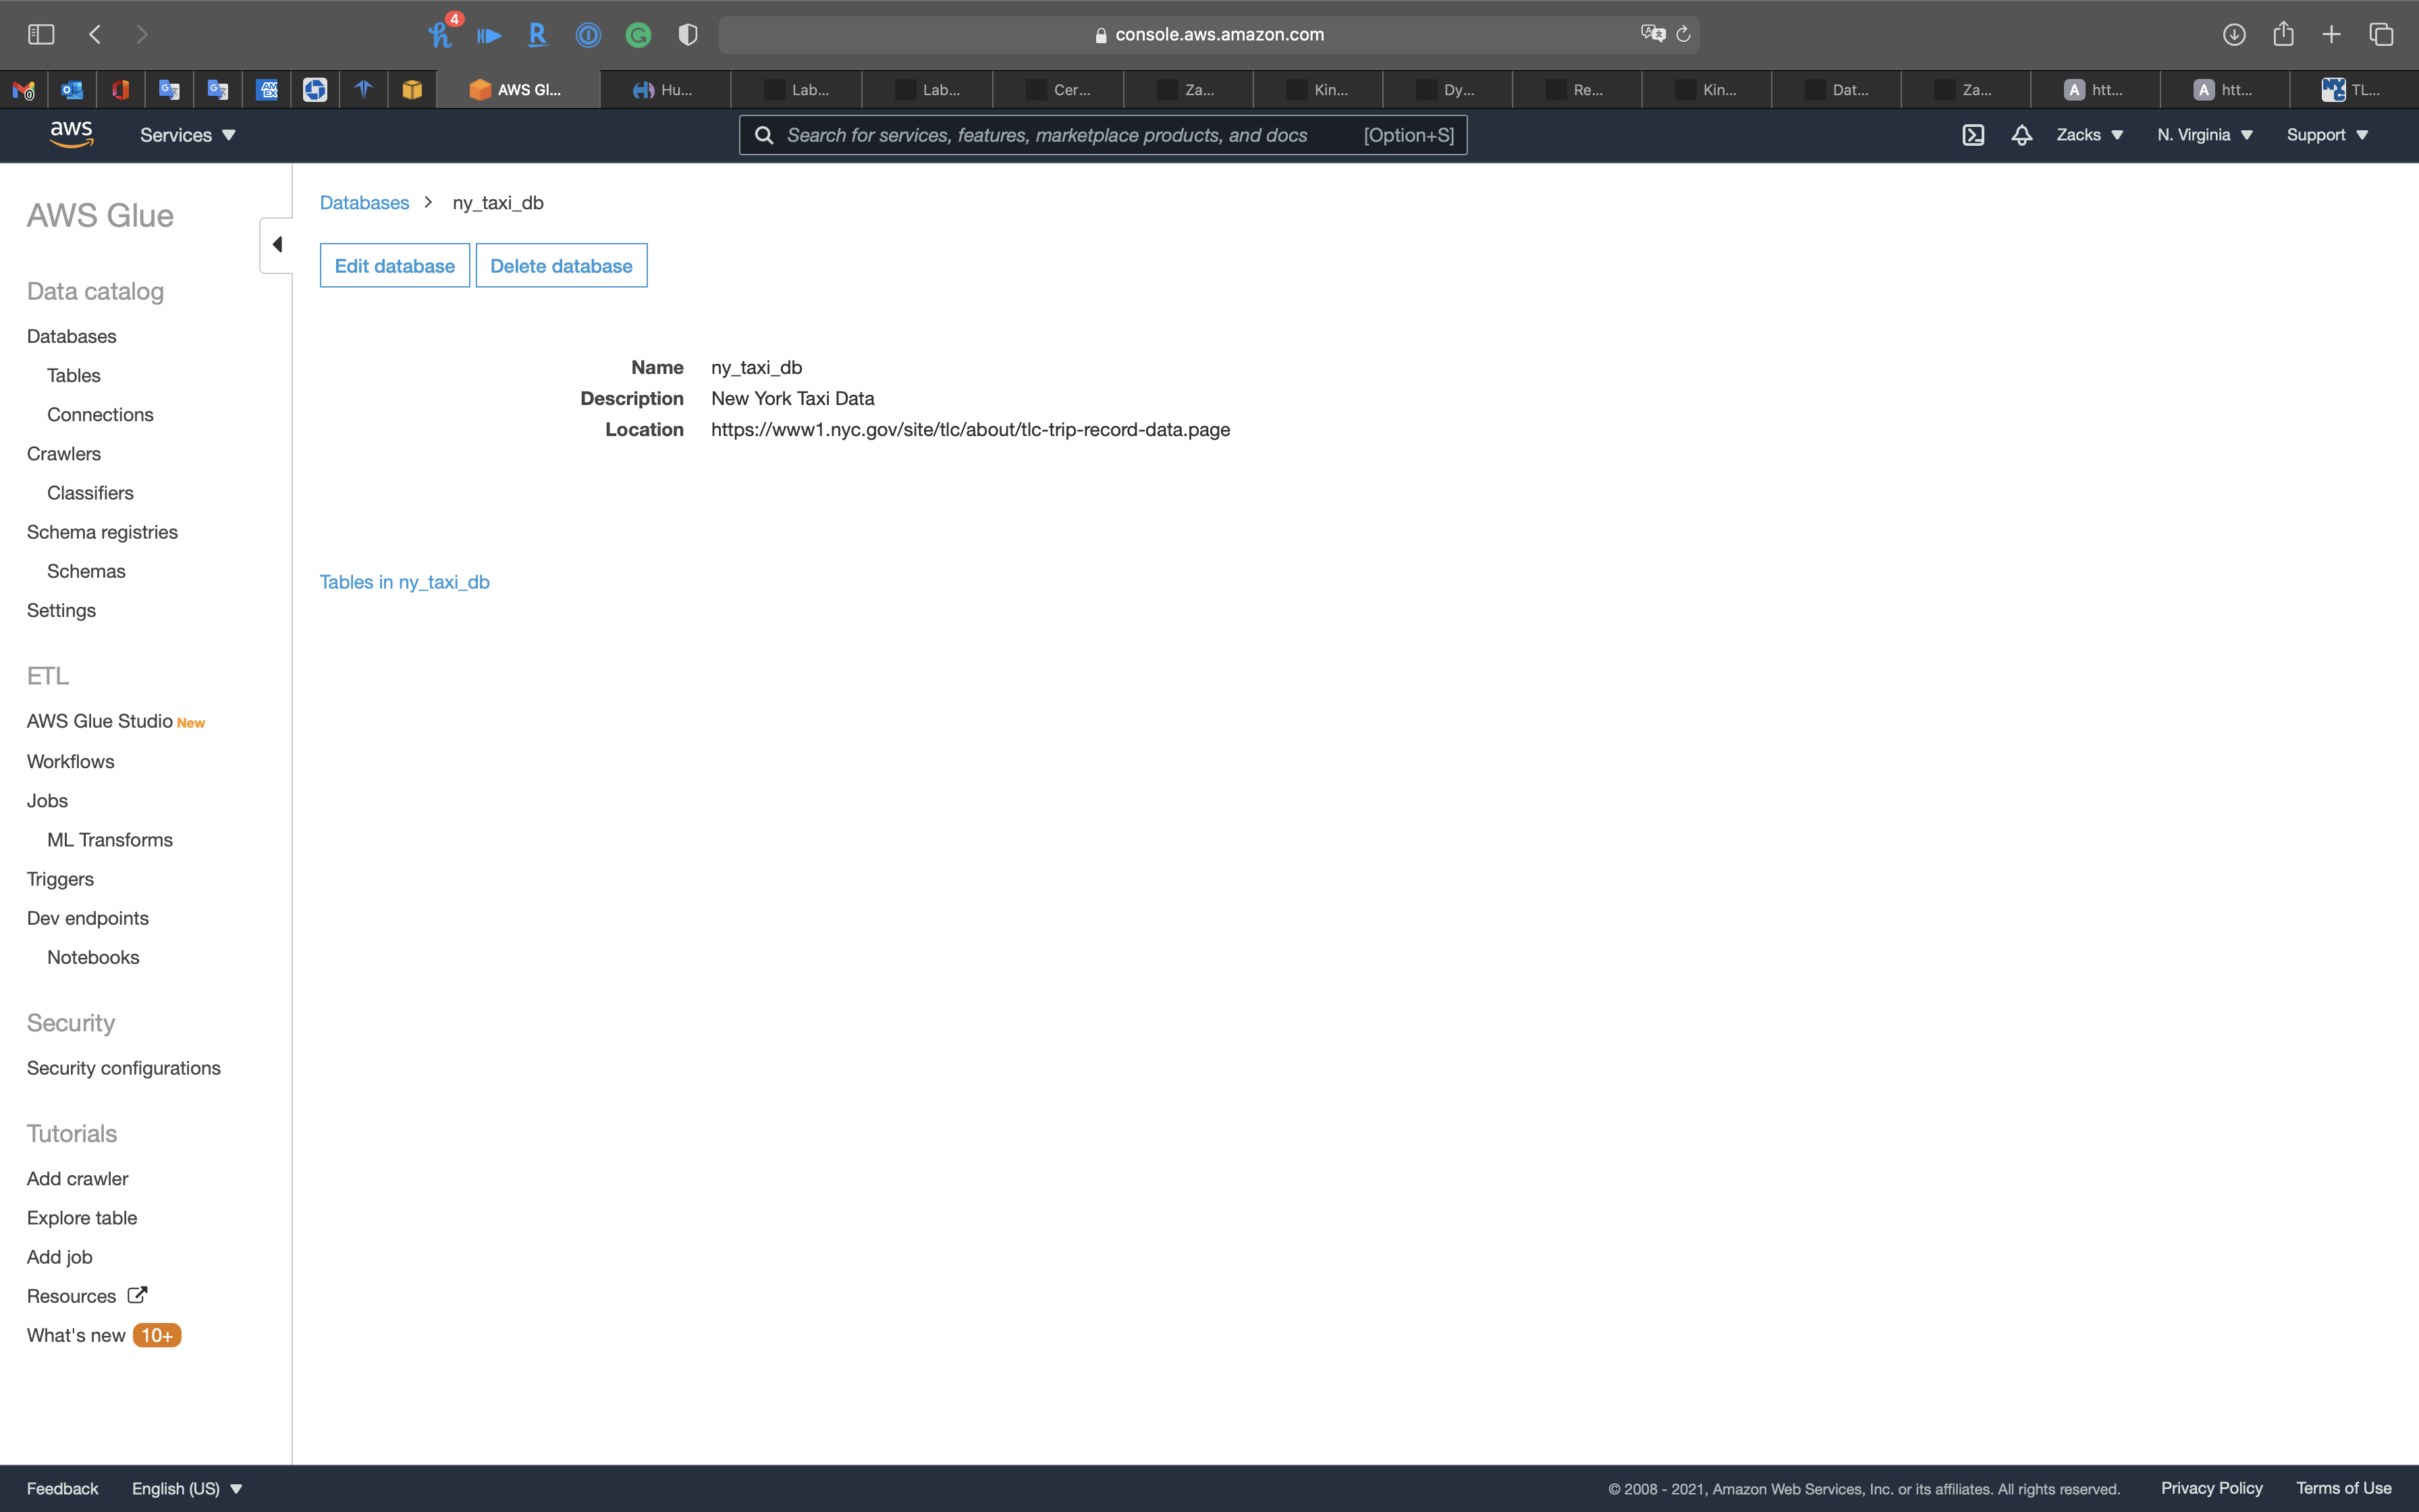Open English (US) language selector
This screenshot has height=1512, width=2419.
[187, 1488]
